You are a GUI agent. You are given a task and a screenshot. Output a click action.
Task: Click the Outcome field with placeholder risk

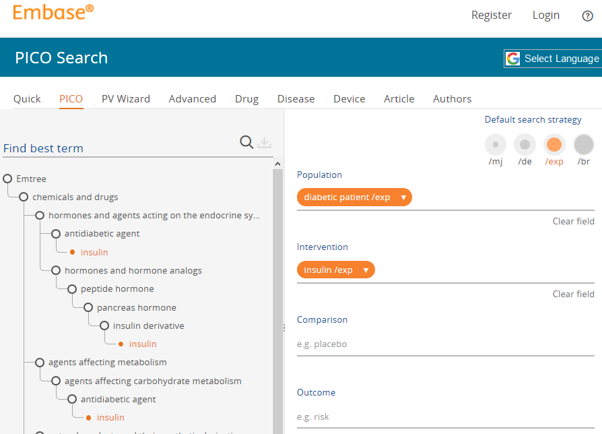click(x=445, y=416)
